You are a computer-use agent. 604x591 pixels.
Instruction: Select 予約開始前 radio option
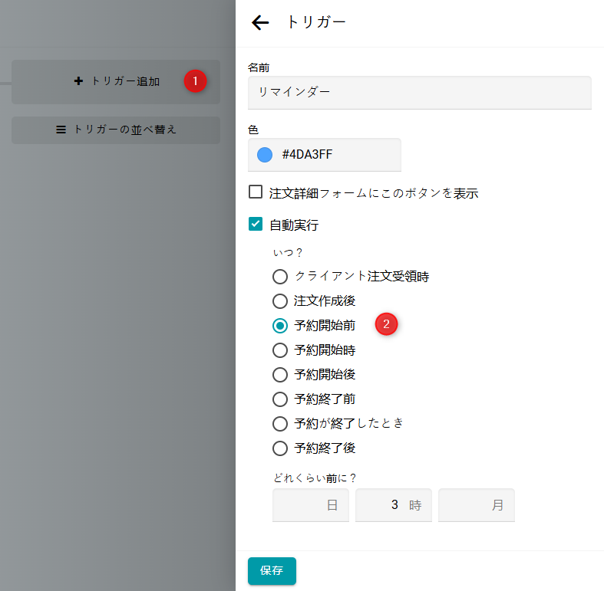pos(280,326)
